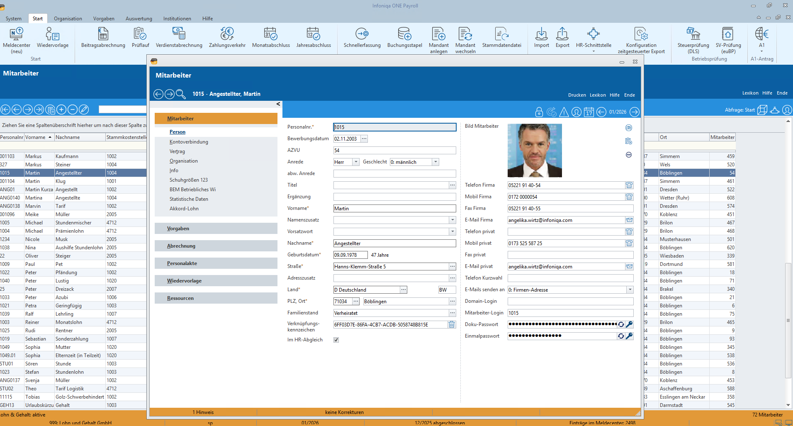This screenshot has height=426, width=793.
Task: Click into the Vorname input field
Action: [394, 209]
